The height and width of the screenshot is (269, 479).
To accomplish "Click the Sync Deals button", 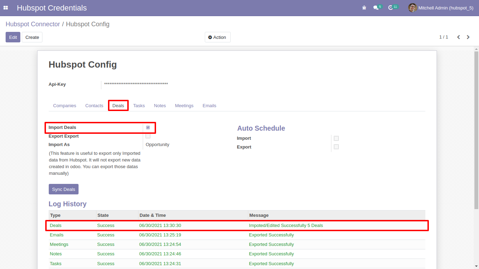I will tap(63, 189).
